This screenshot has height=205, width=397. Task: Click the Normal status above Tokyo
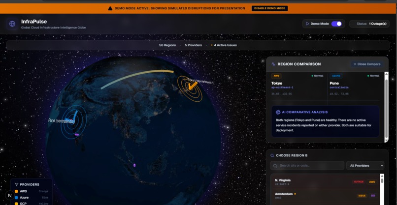(317, 76)
